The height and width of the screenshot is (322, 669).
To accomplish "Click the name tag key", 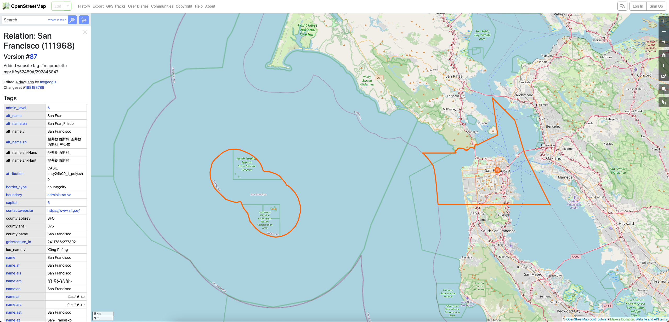I will click(10, 257).
